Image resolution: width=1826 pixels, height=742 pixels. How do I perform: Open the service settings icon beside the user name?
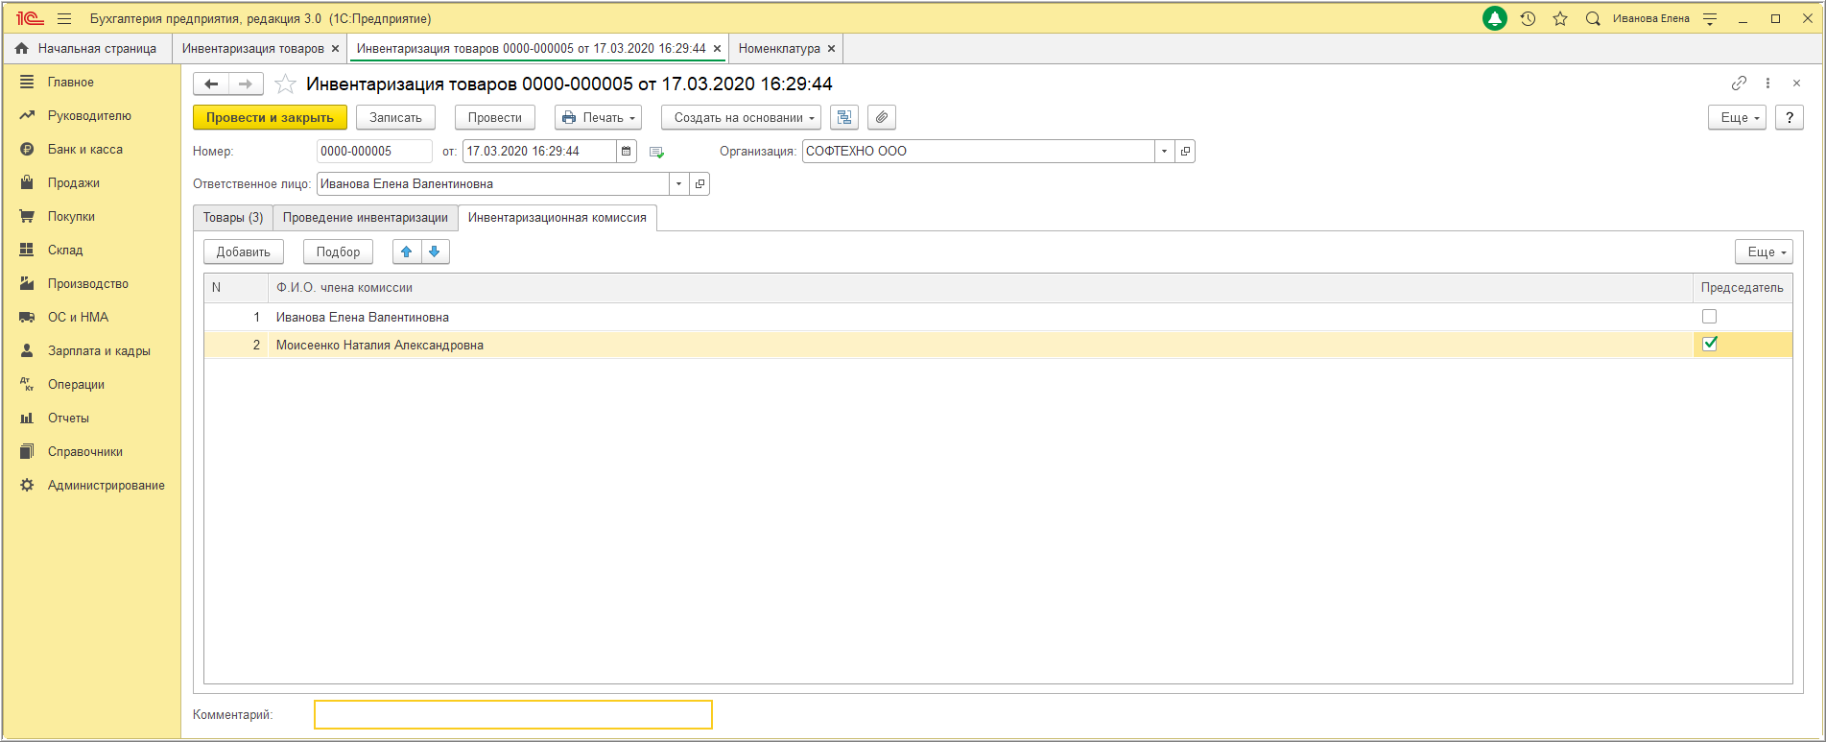click(1710, 18)
